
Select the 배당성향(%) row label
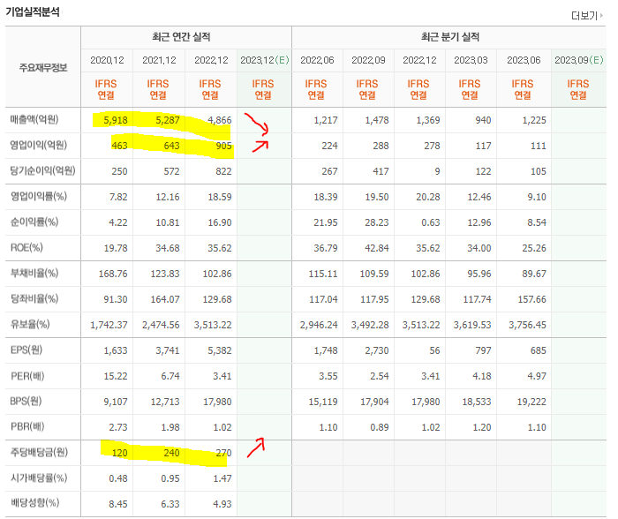pyautogui.click(x=34, y=503)
